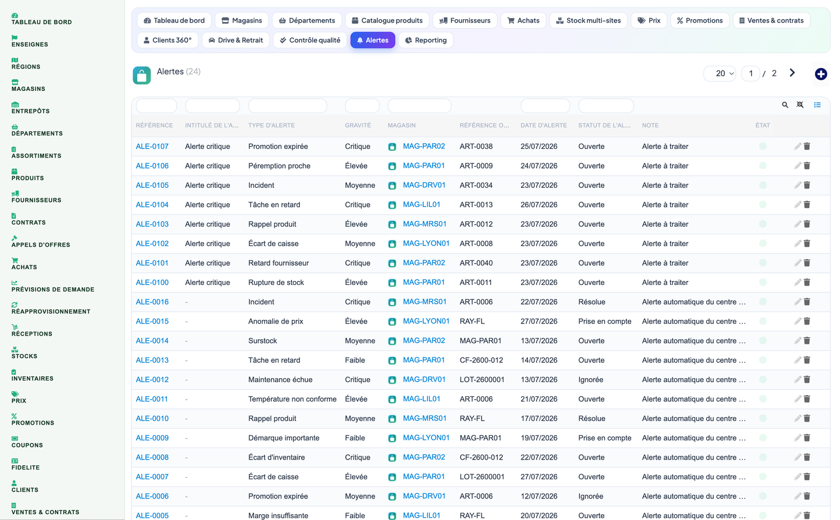Toggle the État indicator for ALE-0104

coord(763,205)
